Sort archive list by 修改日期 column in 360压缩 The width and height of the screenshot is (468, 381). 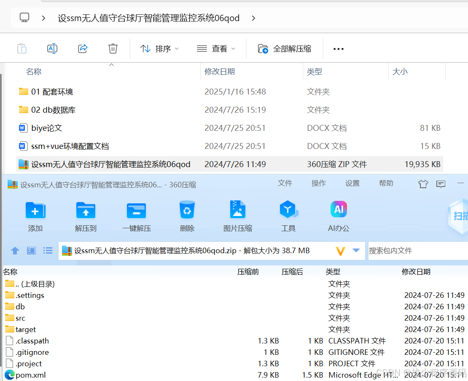click(416, 272)
